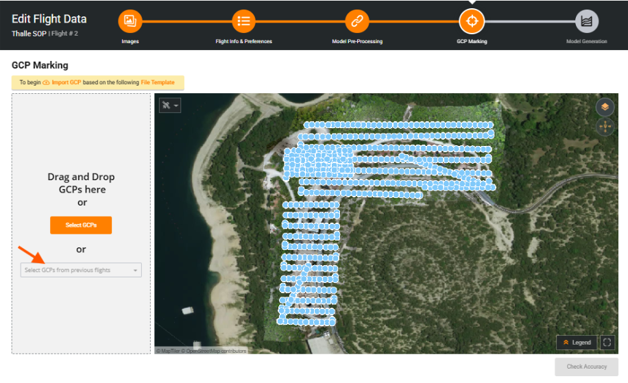
Task: Open Flight Info & Preferences step icon
Action: click(243, 21)
